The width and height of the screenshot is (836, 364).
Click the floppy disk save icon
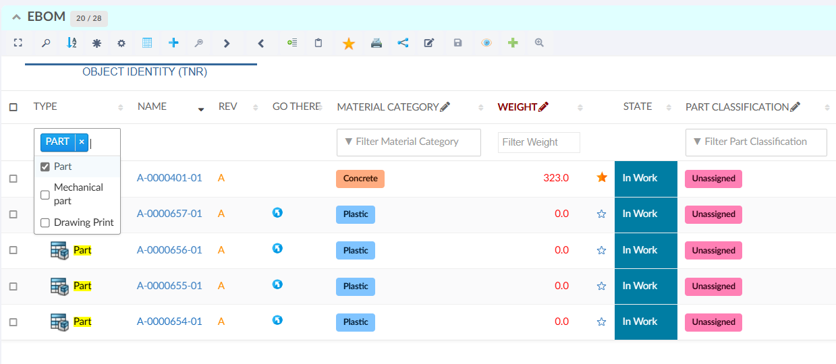click(x=458, y=43)
